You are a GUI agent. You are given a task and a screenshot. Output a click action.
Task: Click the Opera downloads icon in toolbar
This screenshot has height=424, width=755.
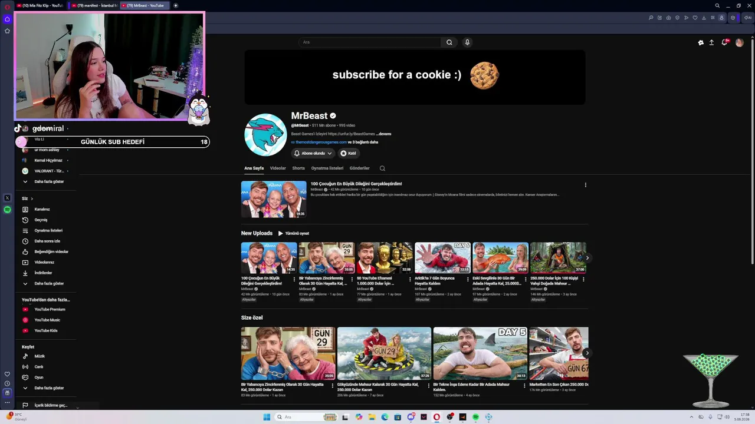click(704, 18)
